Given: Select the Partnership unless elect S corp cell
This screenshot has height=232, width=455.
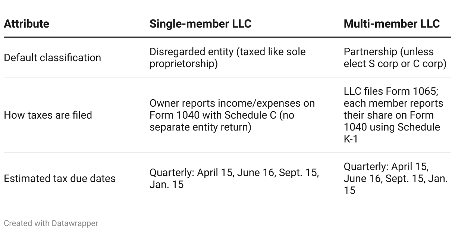Looking at the screenshot, I should pos(395,58).
